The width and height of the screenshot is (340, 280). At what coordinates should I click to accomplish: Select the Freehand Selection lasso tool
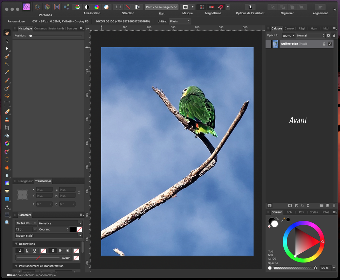coord(7,96)
